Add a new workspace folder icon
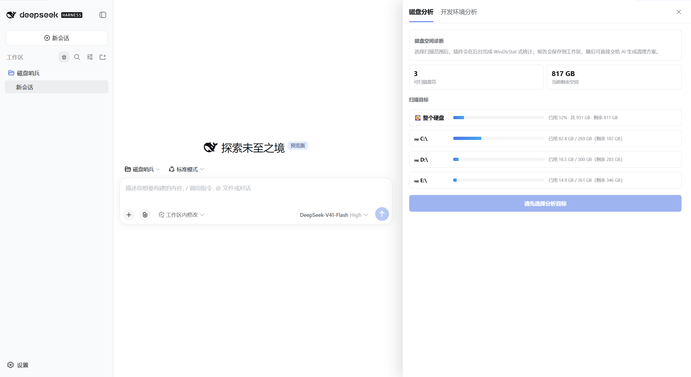The height and width of the screenshot is (377, 691). (103, 57)
